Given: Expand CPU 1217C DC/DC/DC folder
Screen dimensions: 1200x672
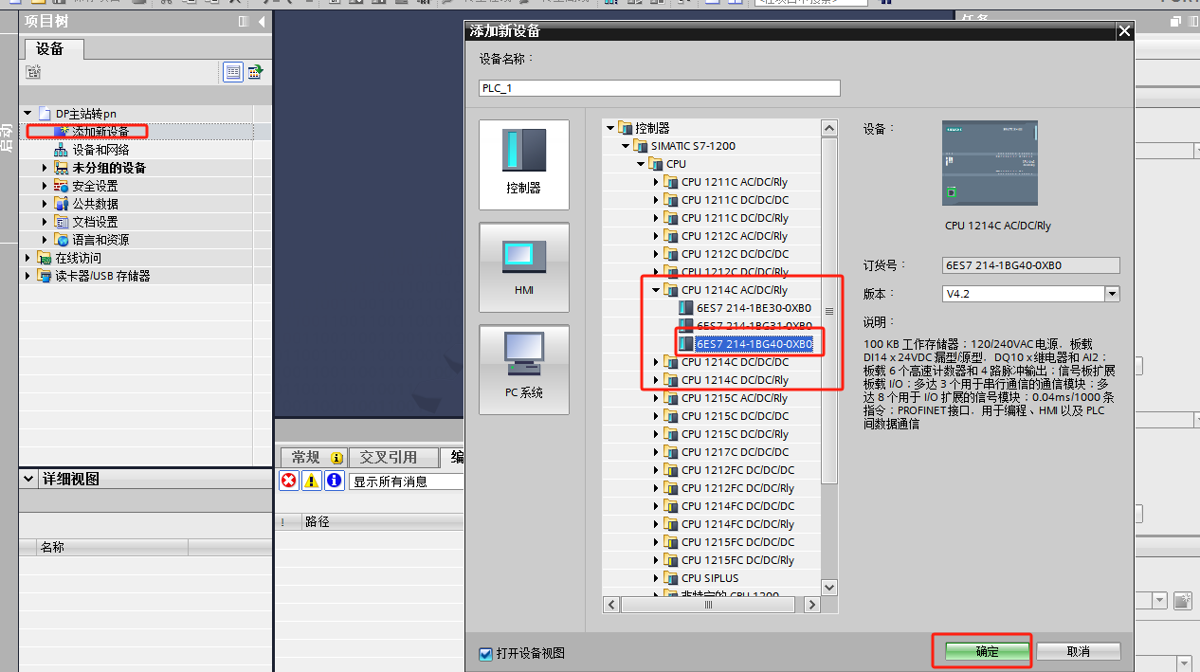Looking at the screenshot, I should pos(655,452).
